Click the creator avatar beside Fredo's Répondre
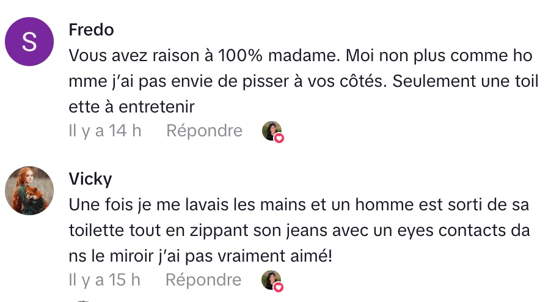This screenshot has height=302, width=551. tap(271, 130)
